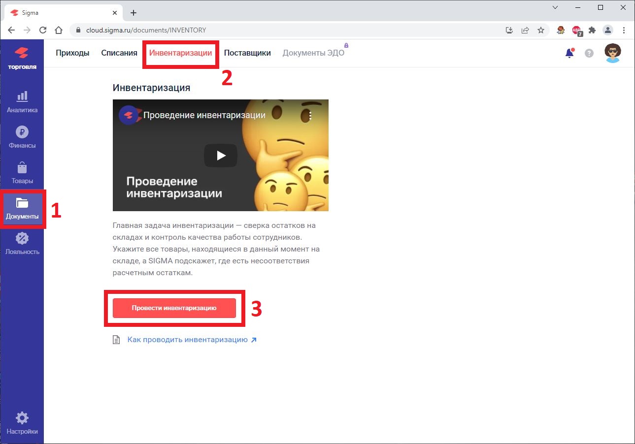Open the user profile avatar
Screen dimensions: 635x444
coord(612,53)
